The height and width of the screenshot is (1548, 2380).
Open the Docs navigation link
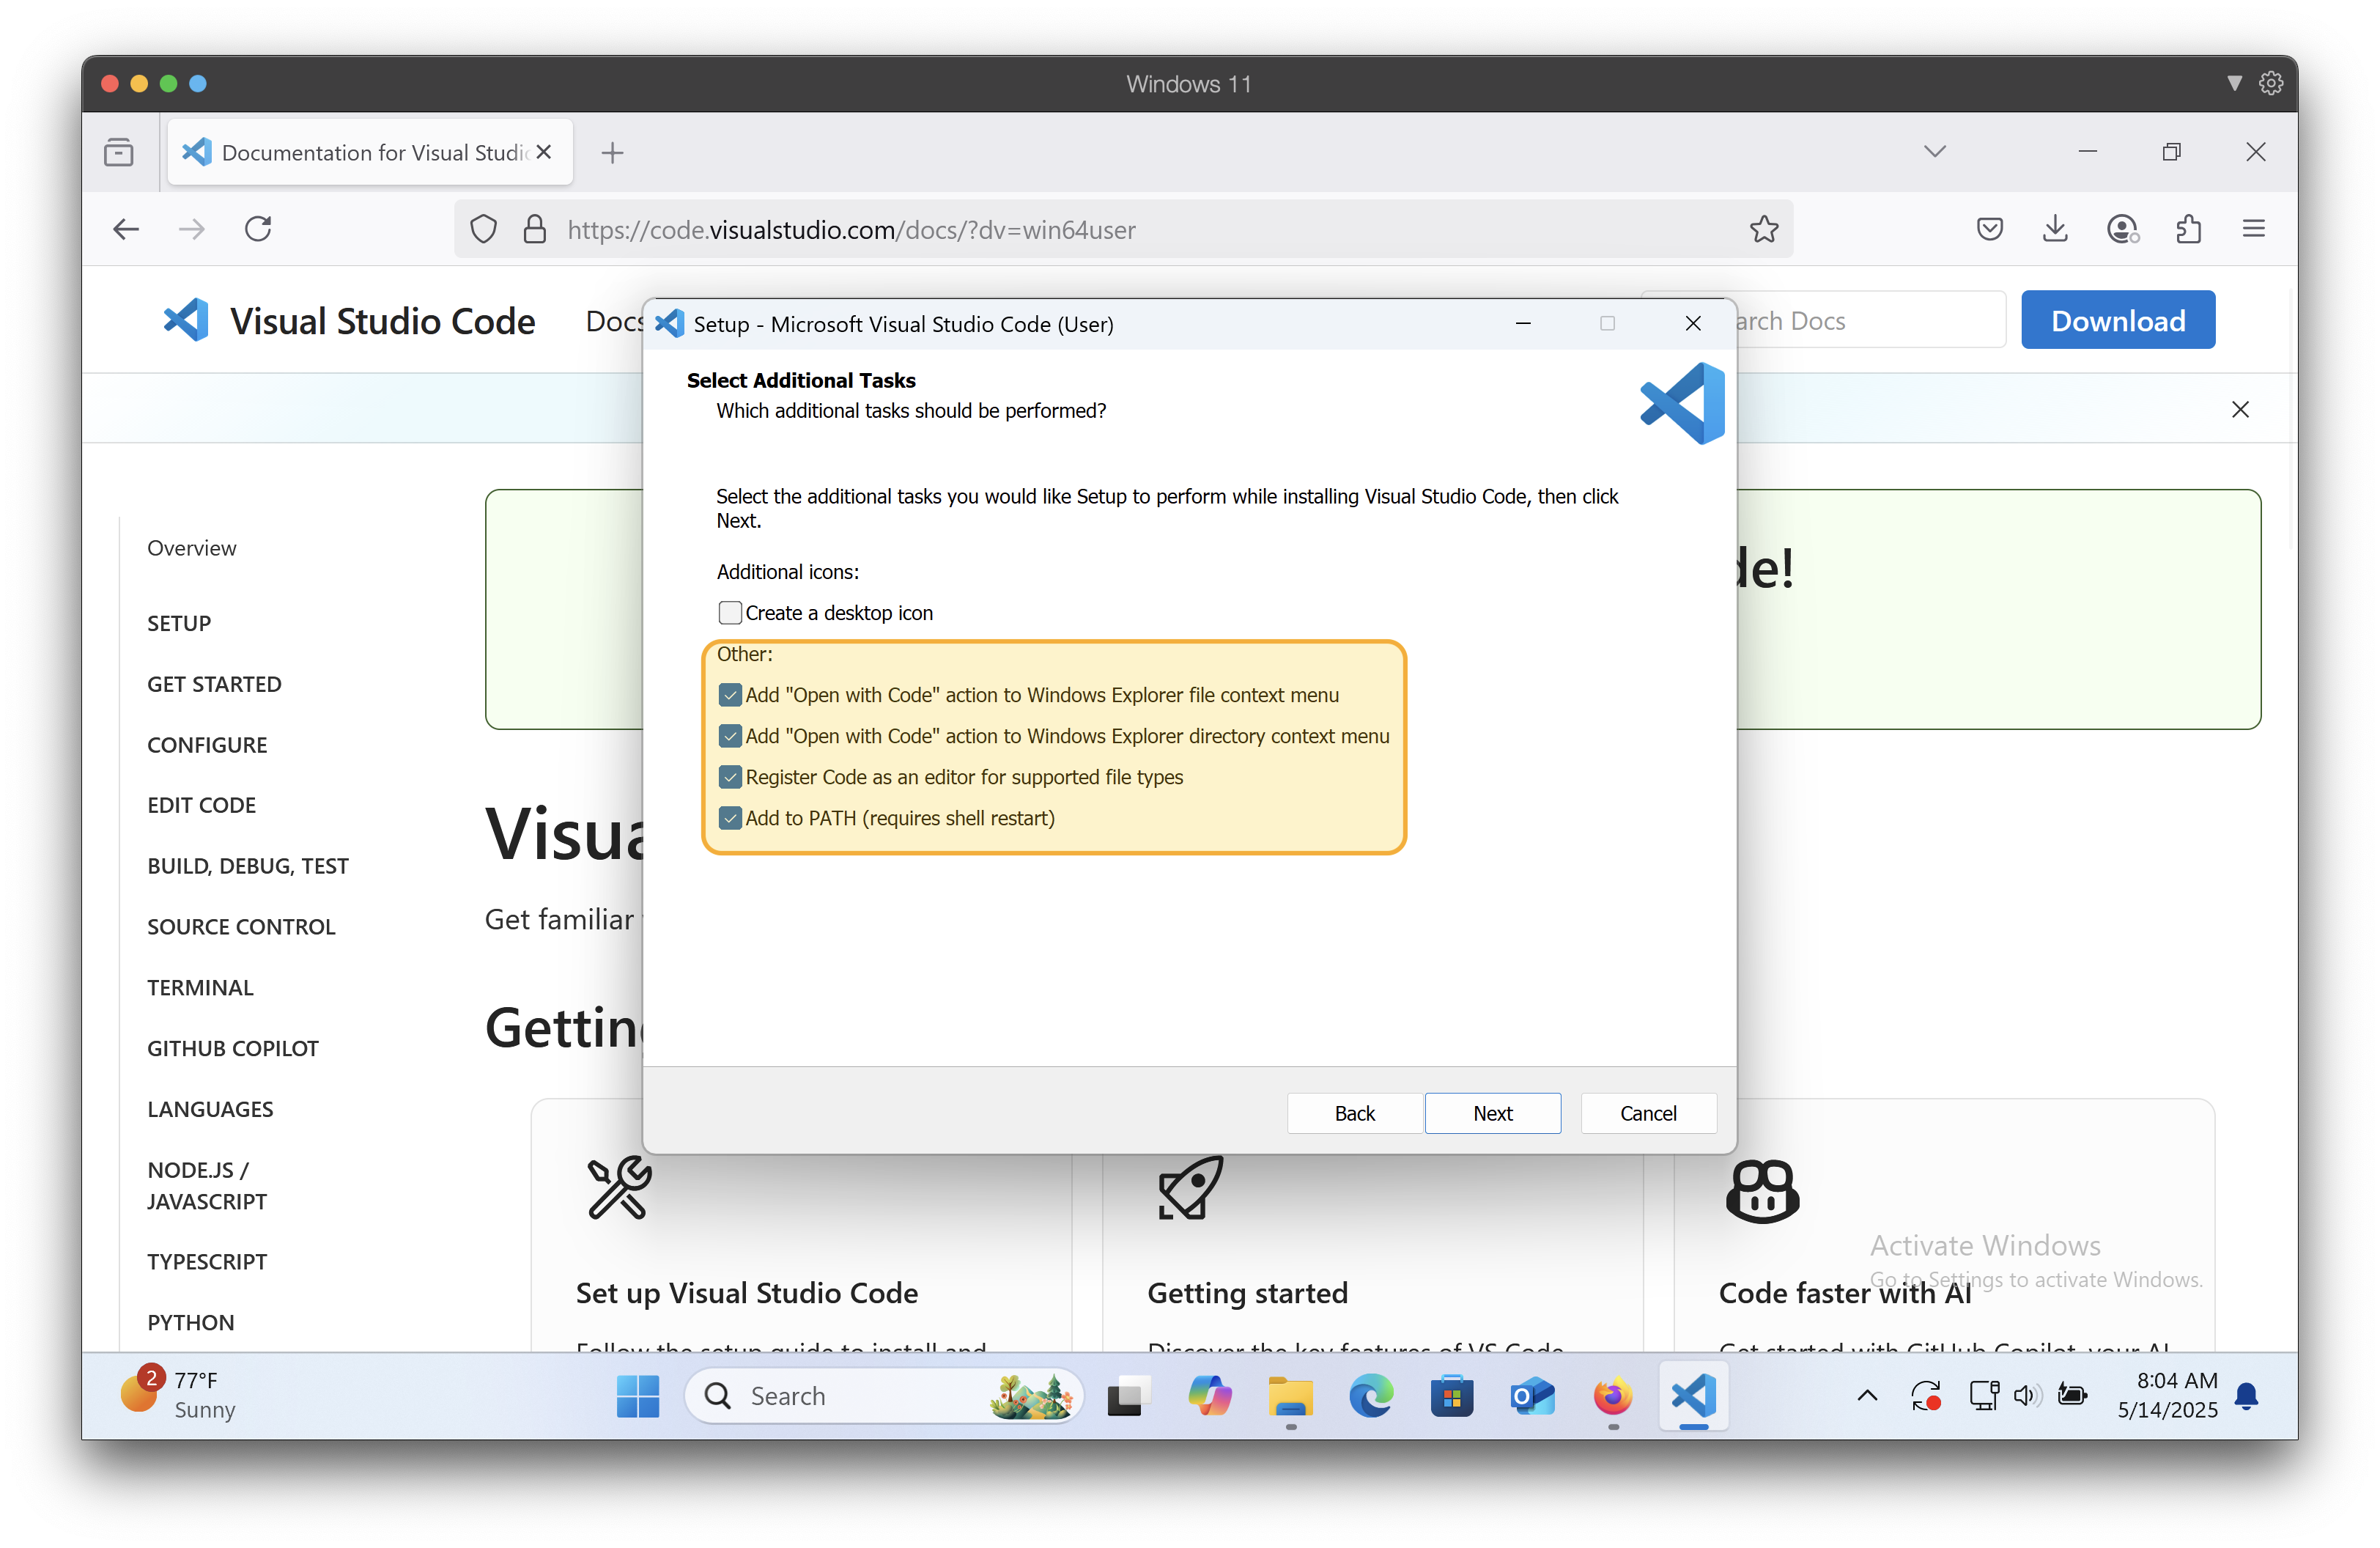[614, 320]
